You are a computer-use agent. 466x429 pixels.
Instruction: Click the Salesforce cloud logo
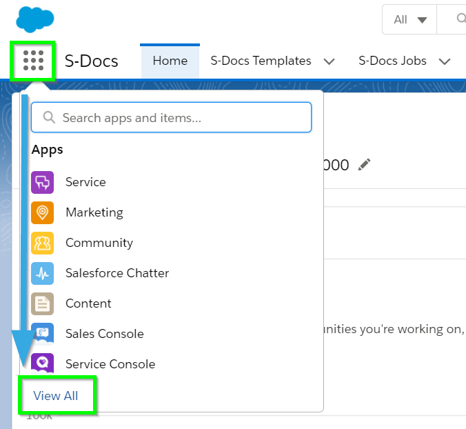pos(35,19)
